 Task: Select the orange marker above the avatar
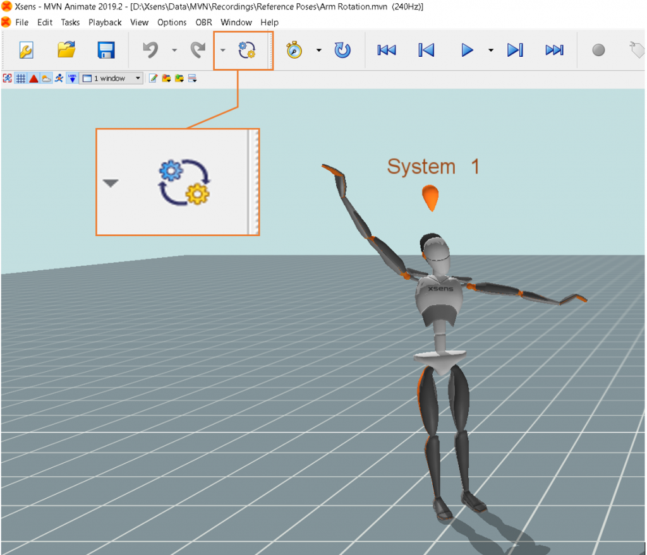(430, 198)
